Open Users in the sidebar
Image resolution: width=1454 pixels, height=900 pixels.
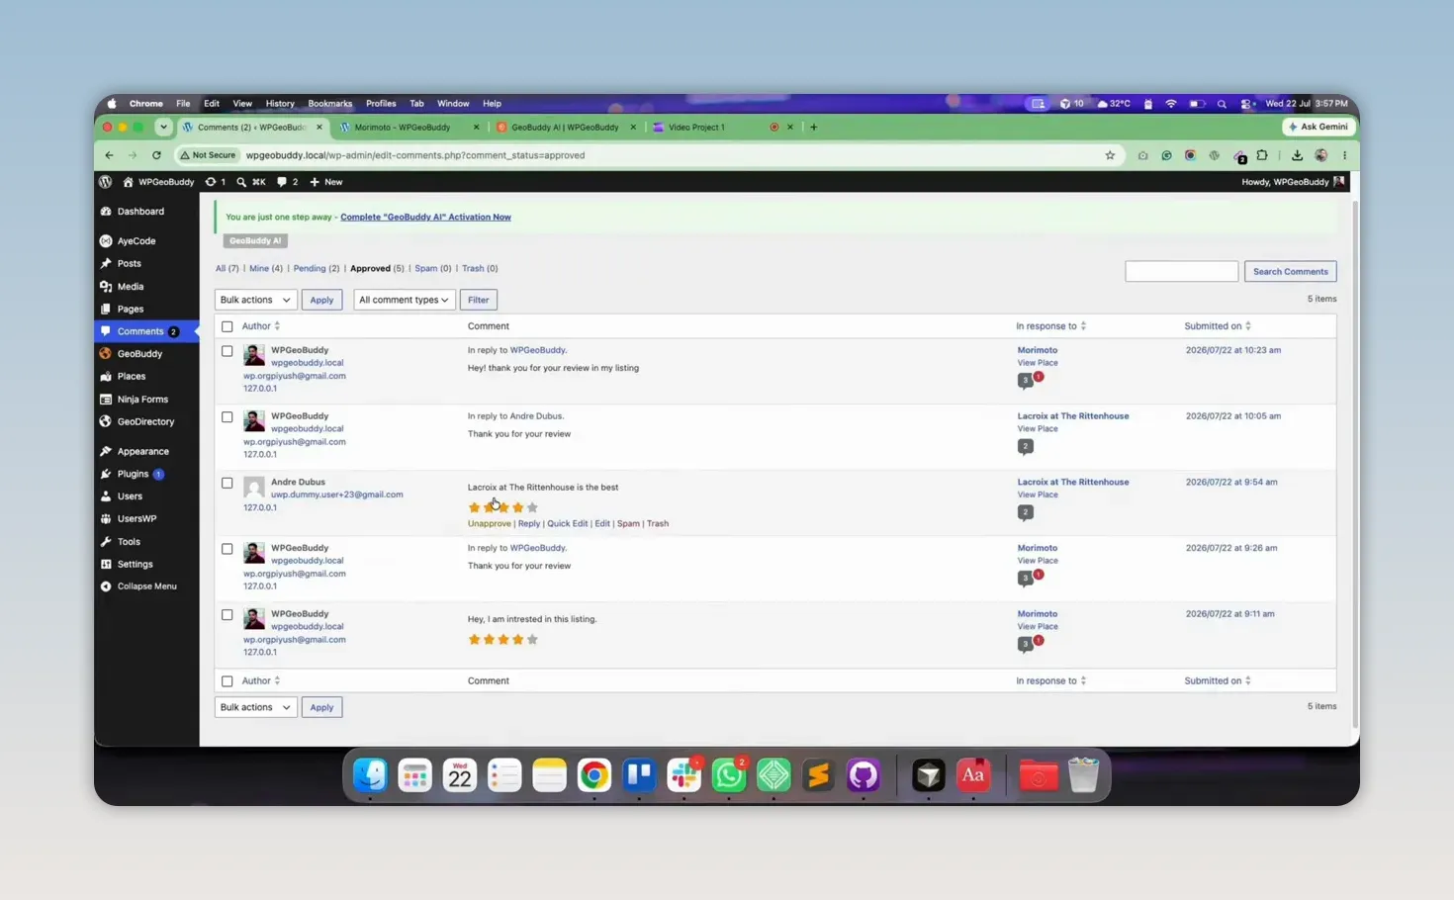click(x=130, y=496)
